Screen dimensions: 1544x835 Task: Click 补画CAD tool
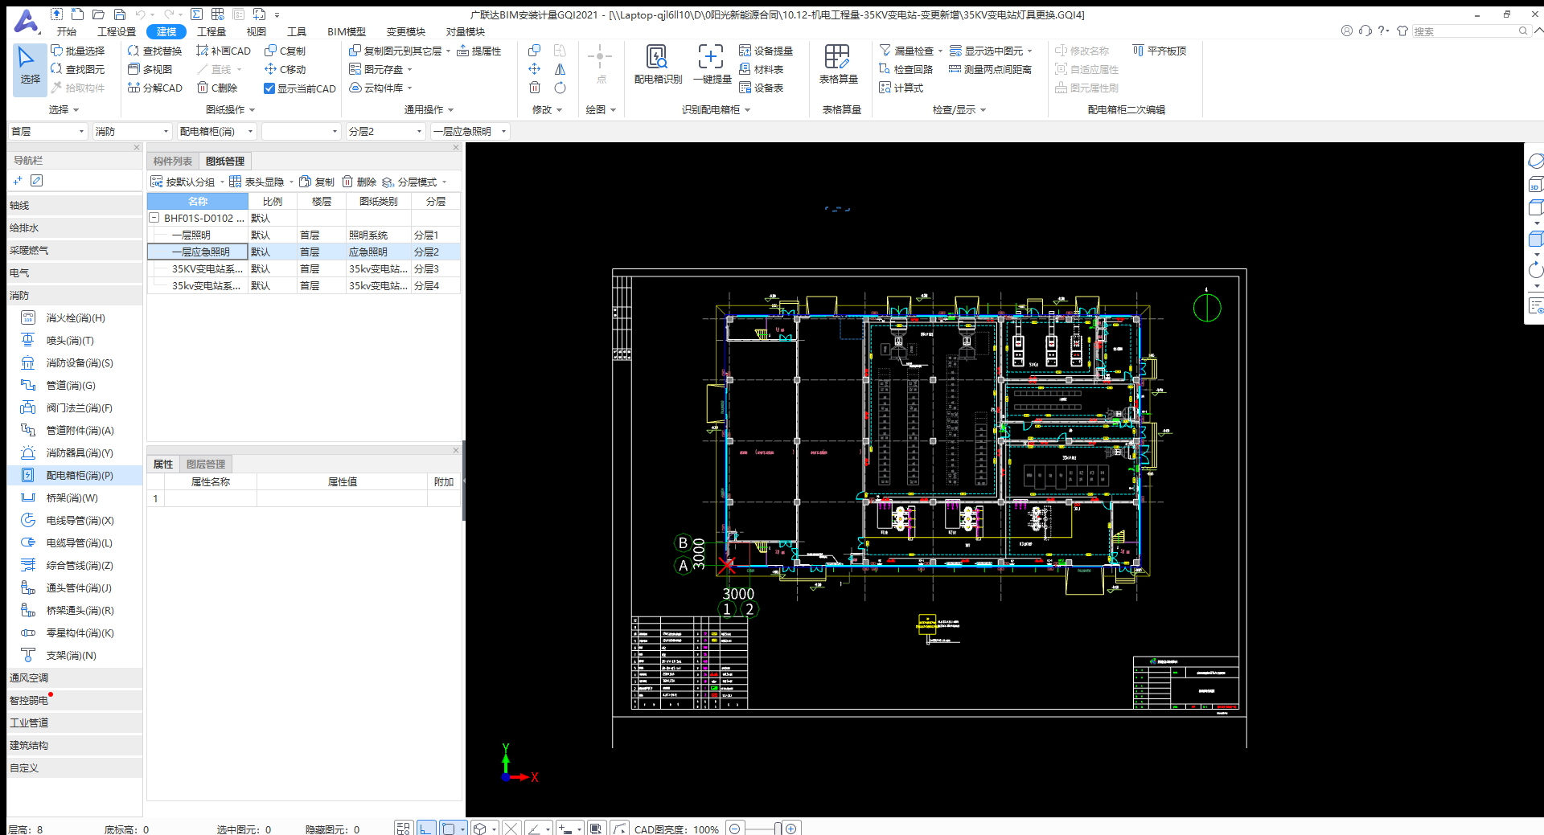[x=224, y=51]
